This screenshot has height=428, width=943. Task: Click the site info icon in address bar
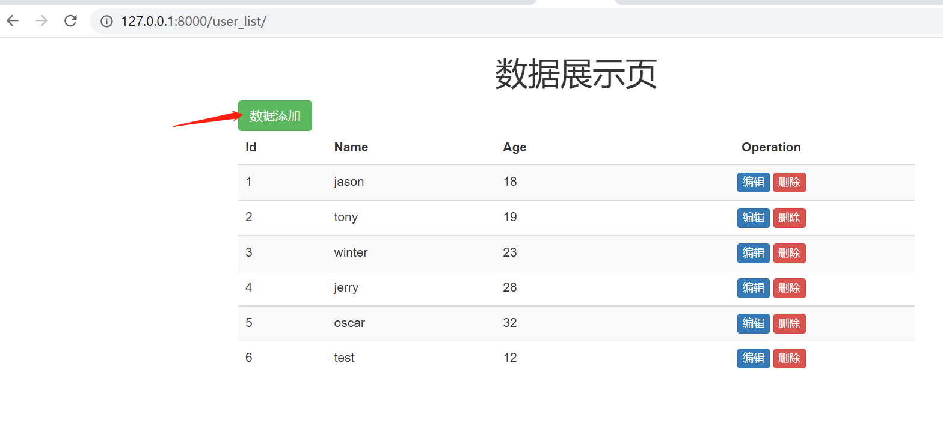tap(106, 22)
